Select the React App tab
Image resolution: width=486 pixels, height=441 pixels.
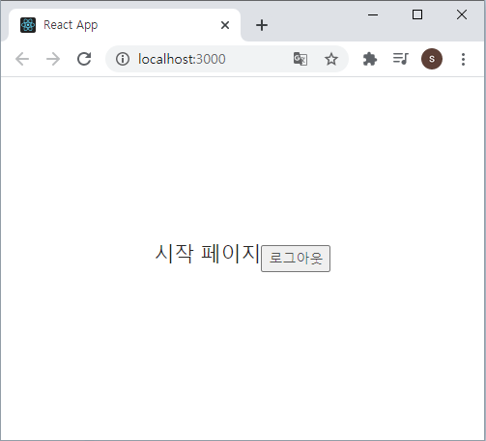click(125, 25)
